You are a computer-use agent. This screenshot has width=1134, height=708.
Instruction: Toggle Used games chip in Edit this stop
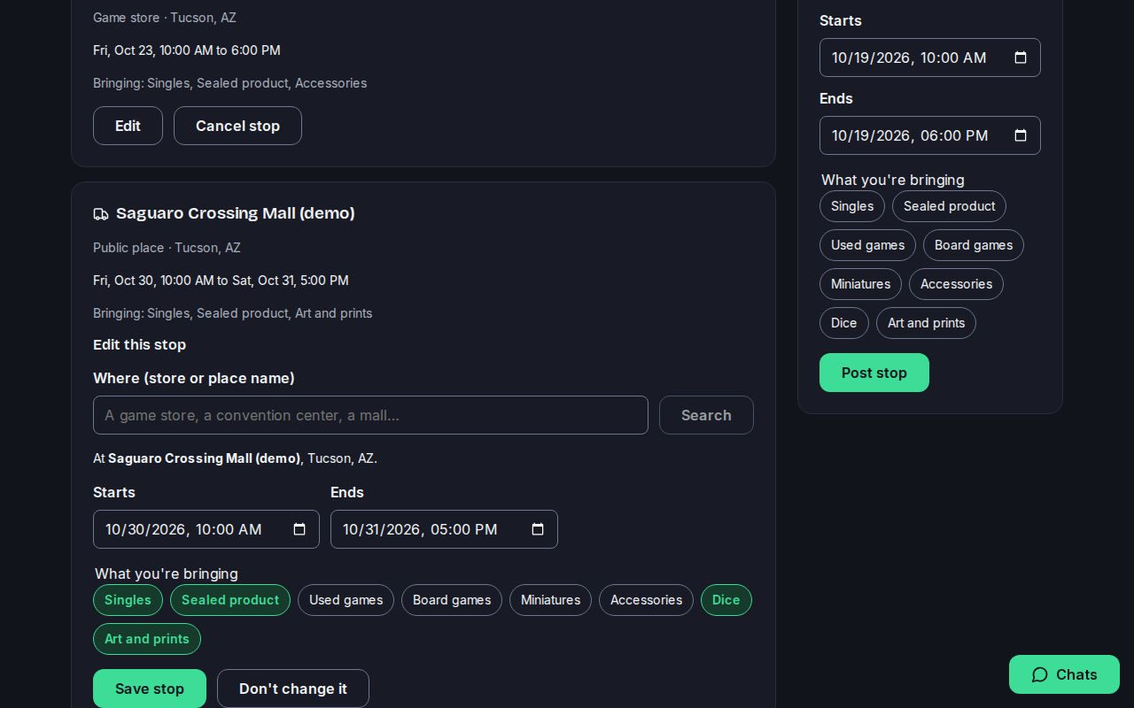[x=346, y=600]
